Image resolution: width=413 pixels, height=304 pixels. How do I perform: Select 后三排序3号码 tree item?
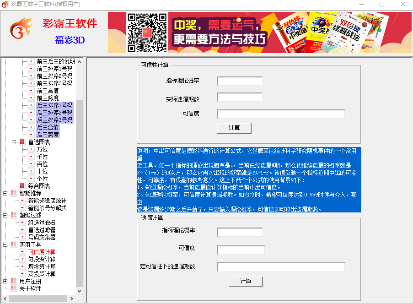tap(54, 120)
